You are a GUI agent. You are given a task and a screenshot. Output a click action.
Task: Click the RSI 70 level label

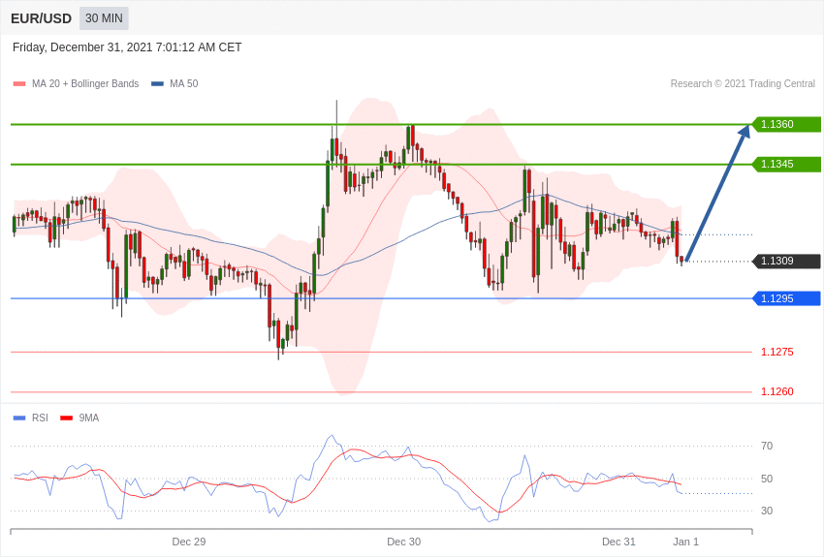(x=767, y=446)
